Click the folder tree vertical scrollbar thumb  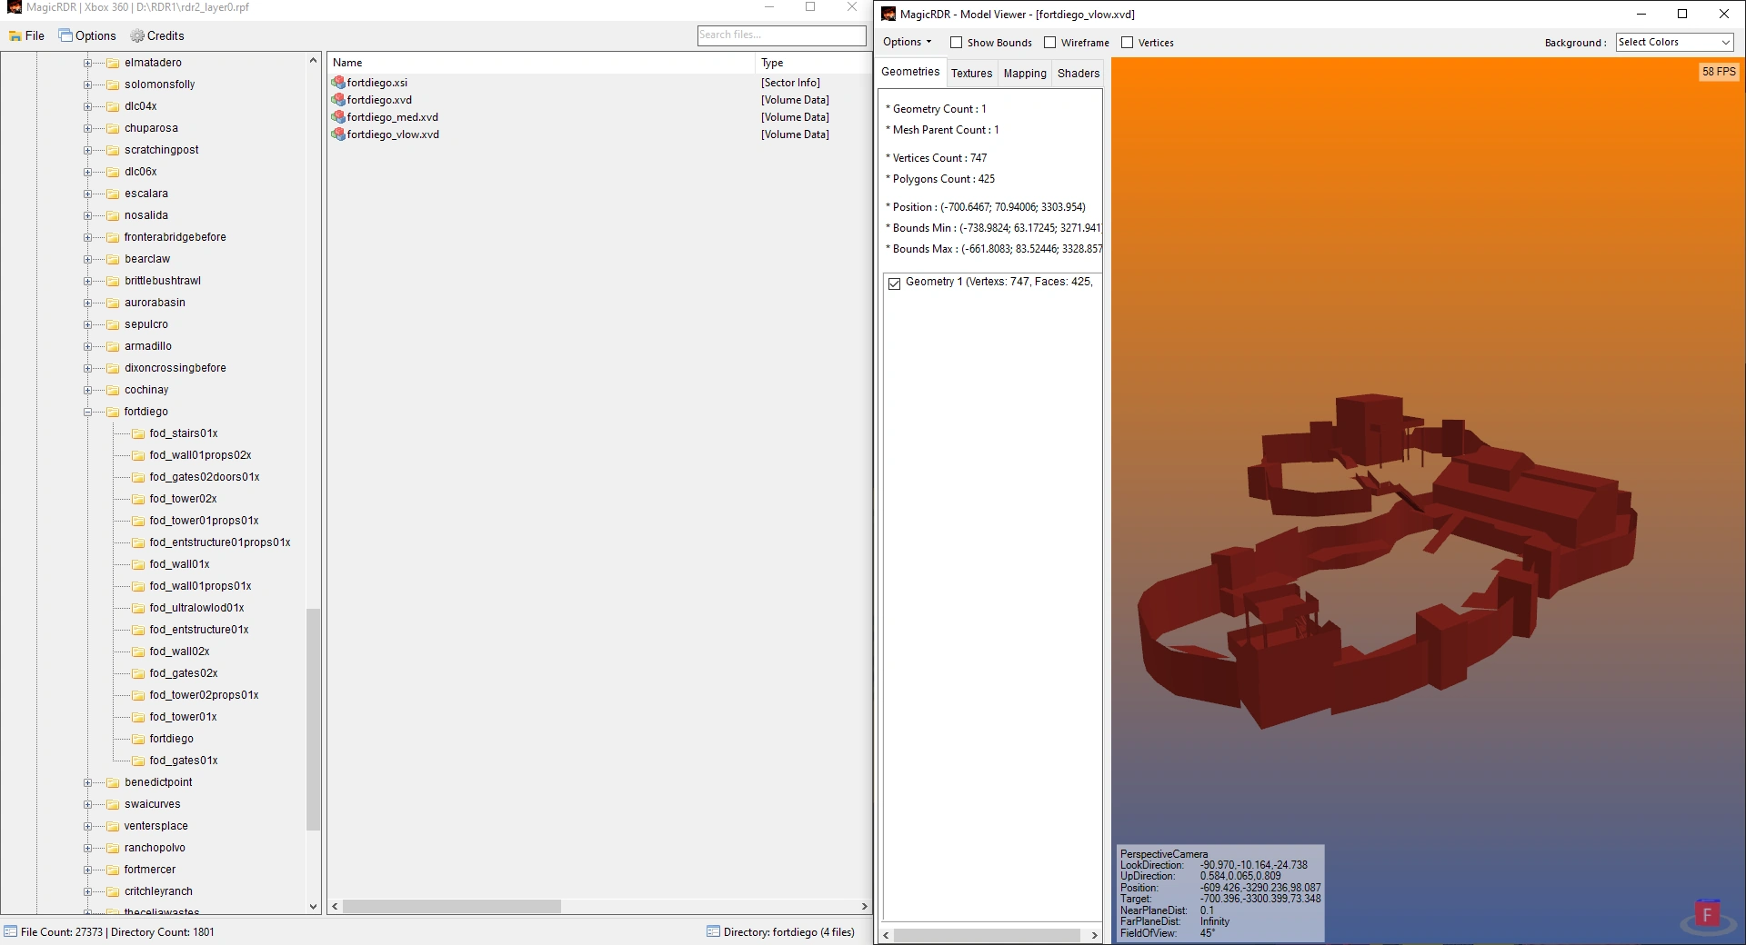click(x=313, y=719)
